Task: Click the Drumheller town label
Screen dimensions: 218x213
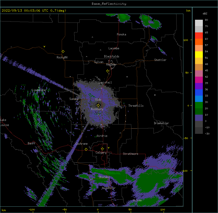Action: pos(161,123)
